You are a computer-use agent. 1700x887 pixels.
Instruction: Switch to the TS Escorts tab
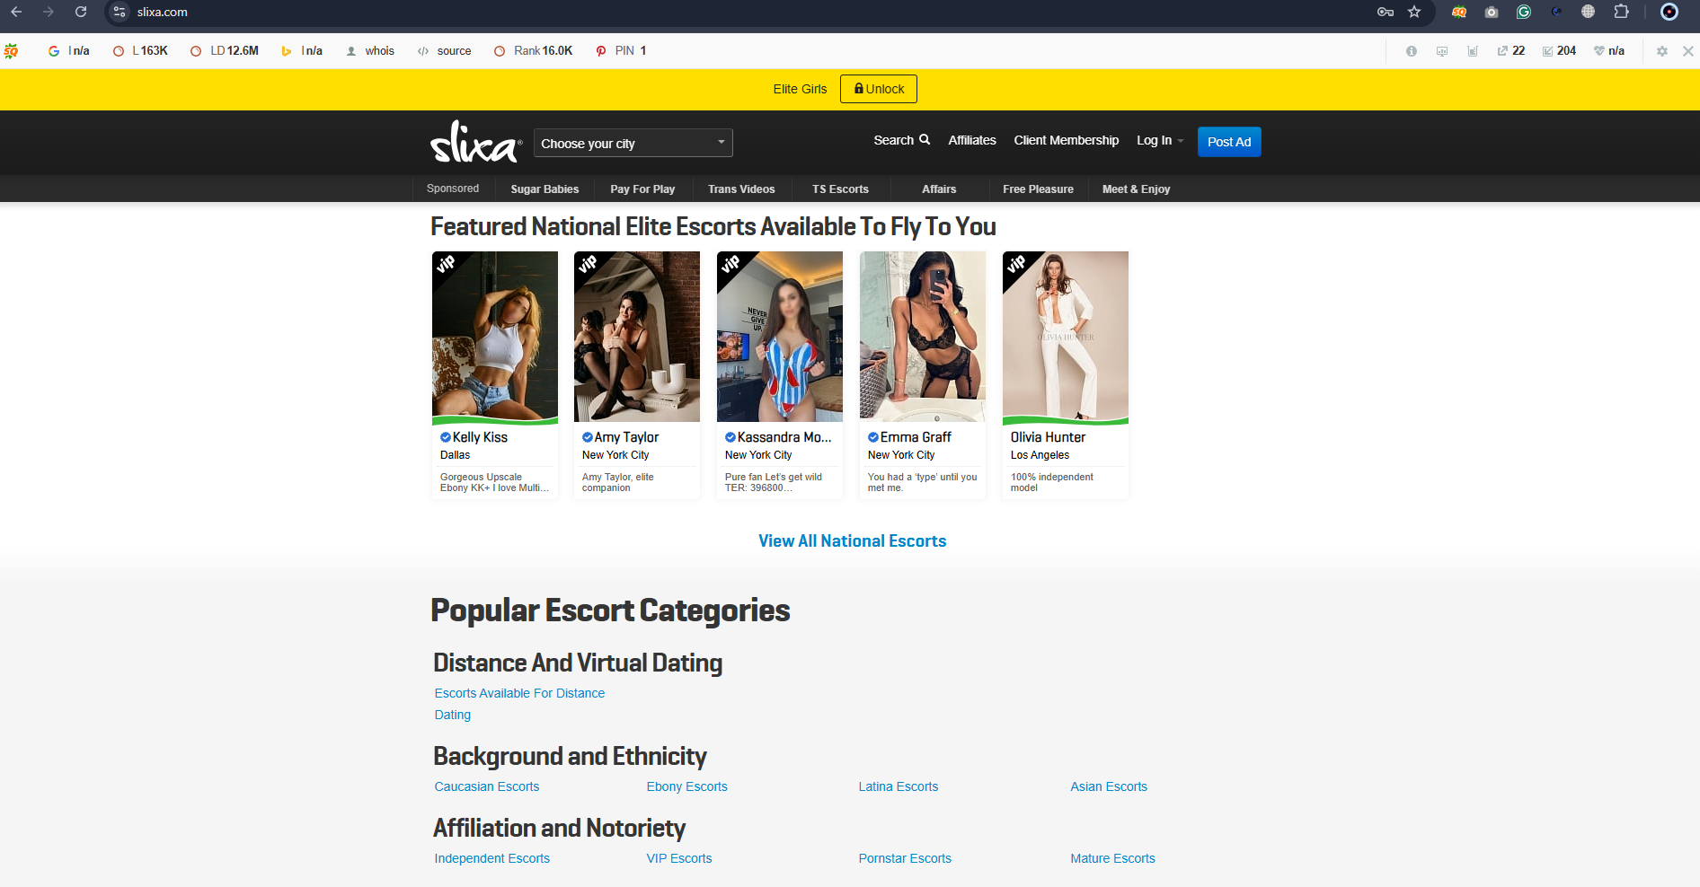[839, 189]
